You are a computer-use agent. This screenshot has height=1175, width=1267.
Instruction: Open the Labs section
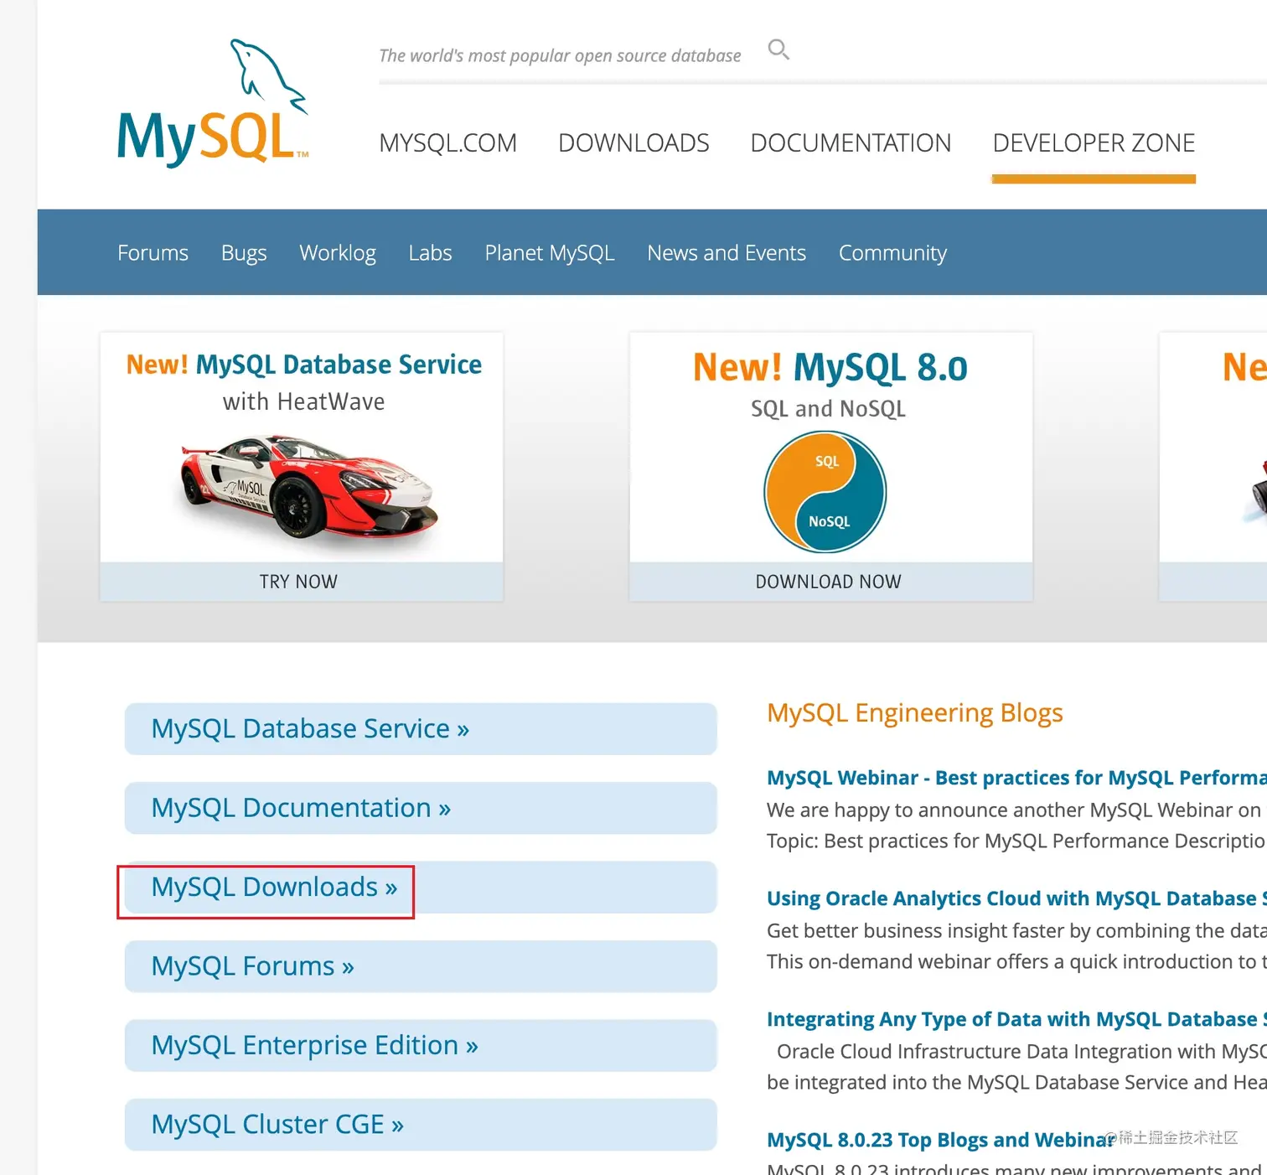(430, 252)
